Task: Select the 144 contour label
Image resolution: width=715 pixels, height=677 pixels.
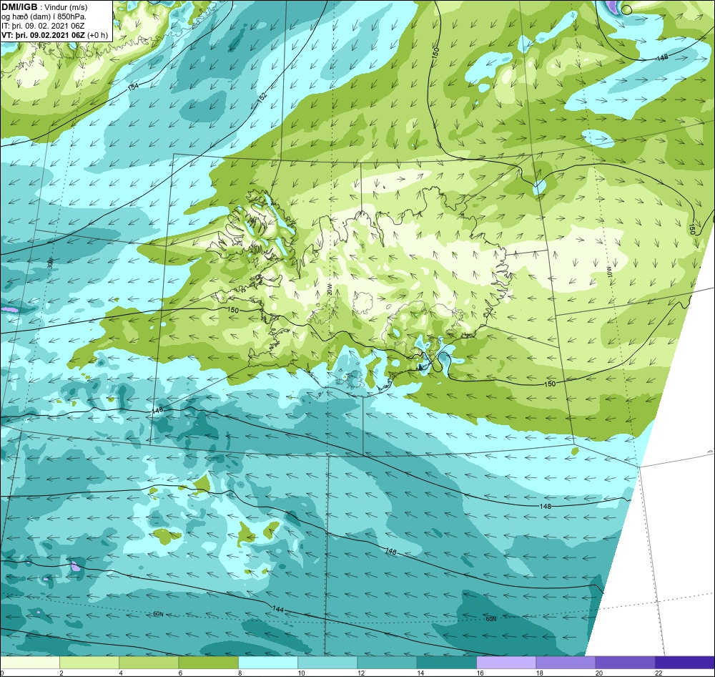Action: point(278,609)
